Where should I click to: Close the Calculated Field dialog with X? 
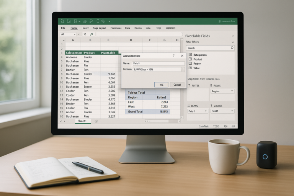[x=182, y=56]
